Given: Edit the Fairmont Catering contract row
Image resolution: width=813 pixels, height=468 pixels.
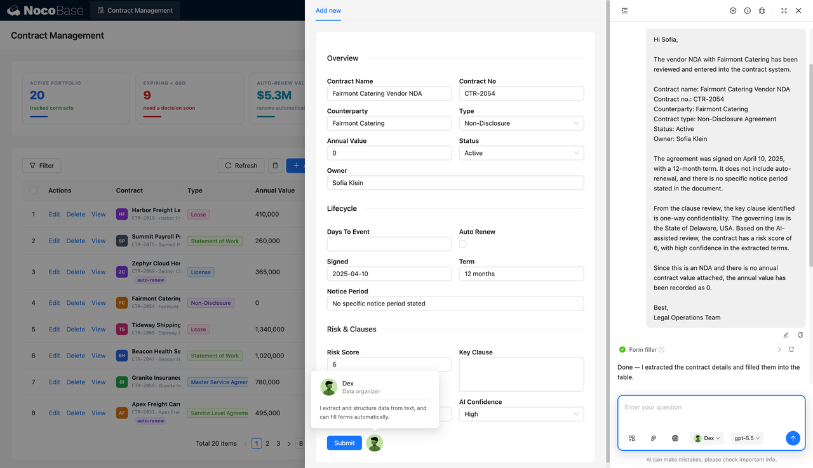Looking at the screenshot, I should [x=54, y=303].
